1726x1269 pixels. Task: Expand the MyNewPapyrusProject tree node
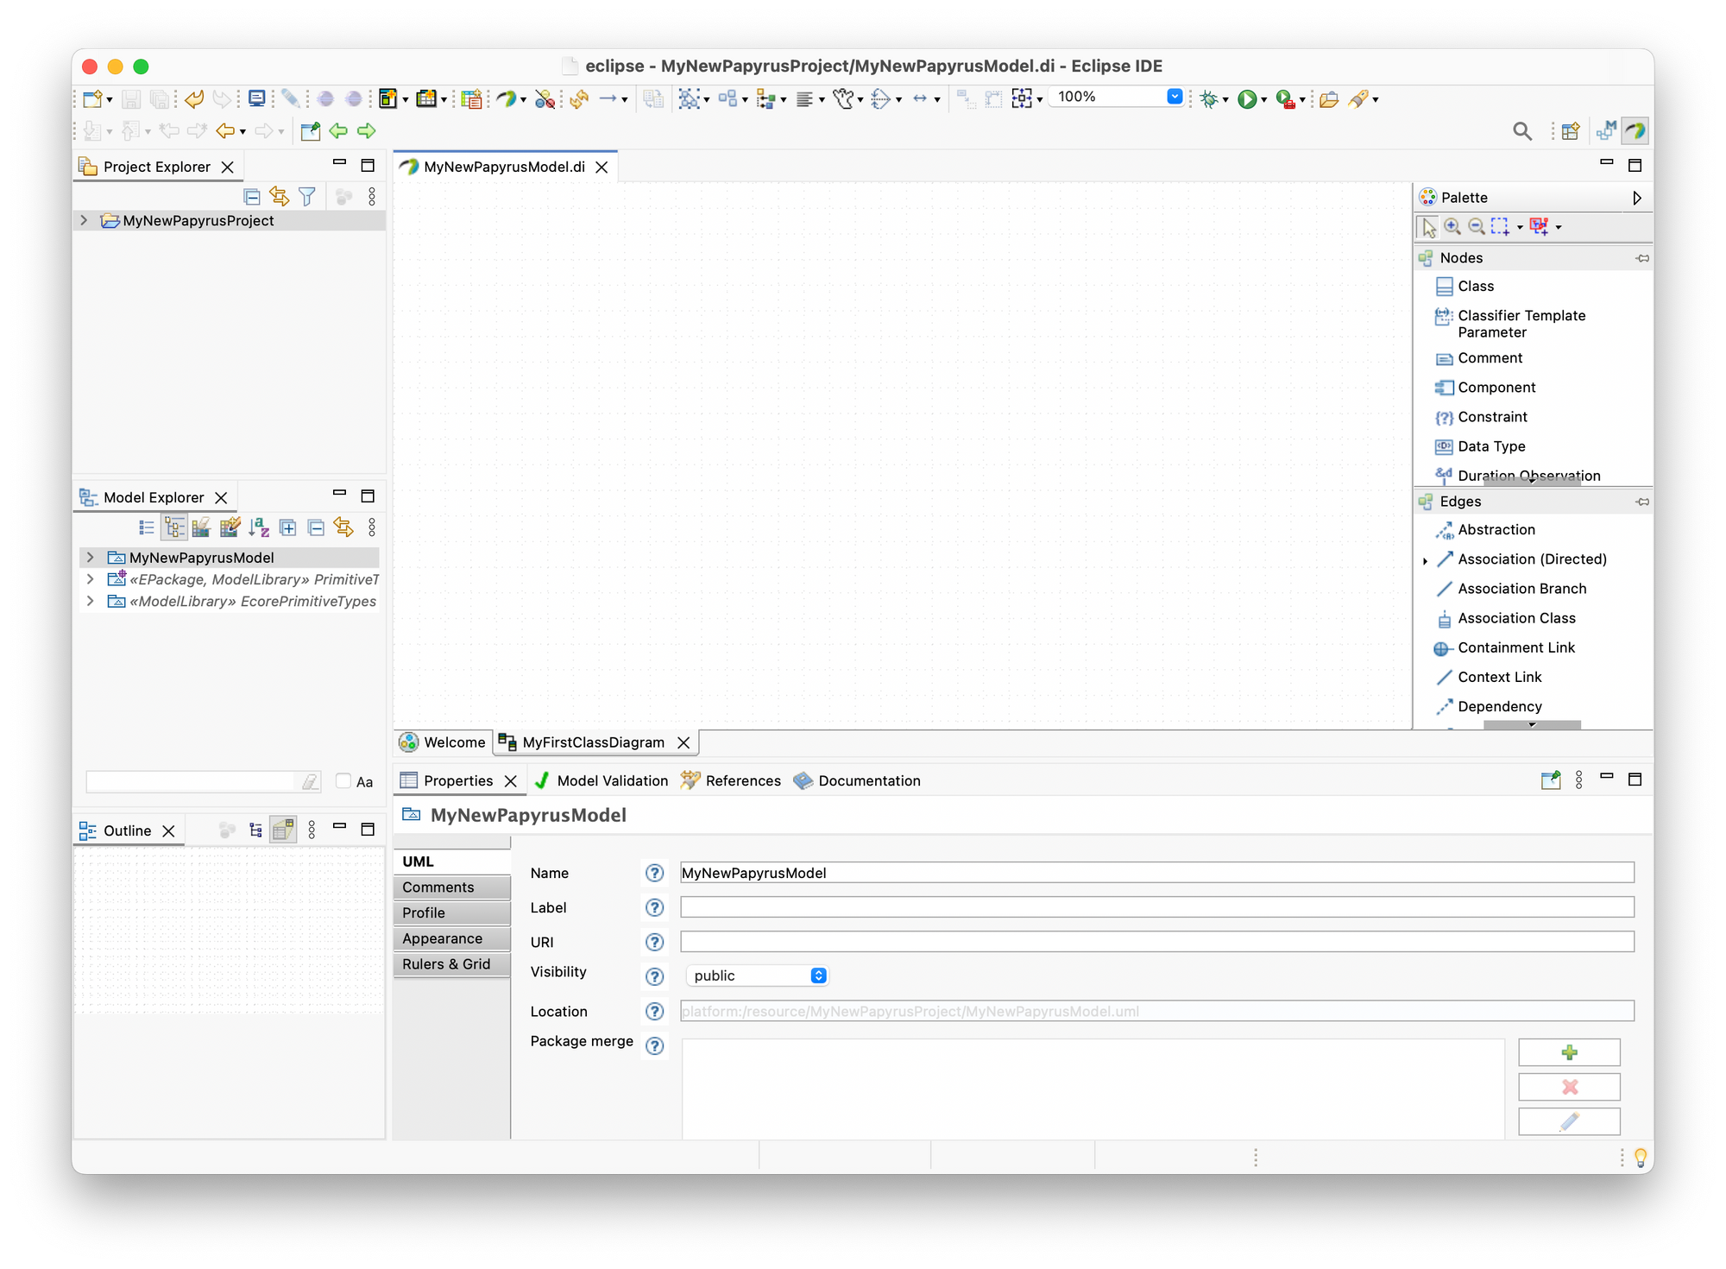click(84, 220)
